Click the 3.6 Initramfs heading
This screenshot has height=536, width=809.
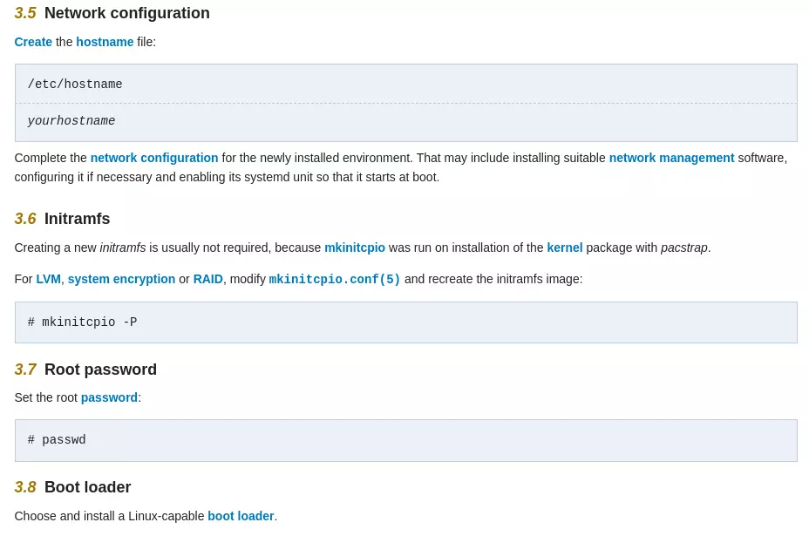(x=62, y=219)
